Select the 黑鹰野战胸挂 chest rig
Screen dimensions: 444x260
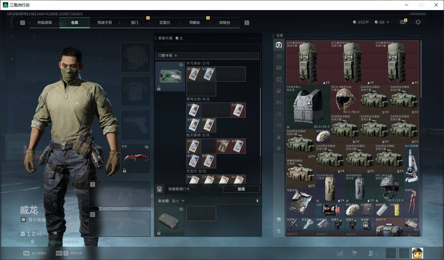(301, 173)
